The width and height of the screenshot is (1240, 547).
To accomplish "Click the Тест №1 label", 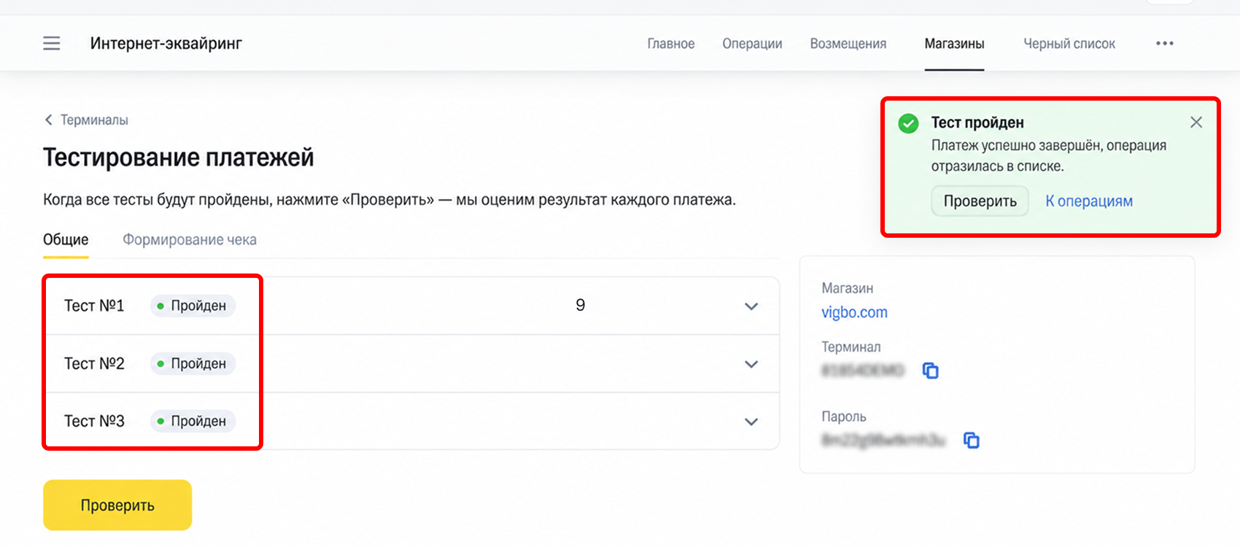I will coord(94,306).
